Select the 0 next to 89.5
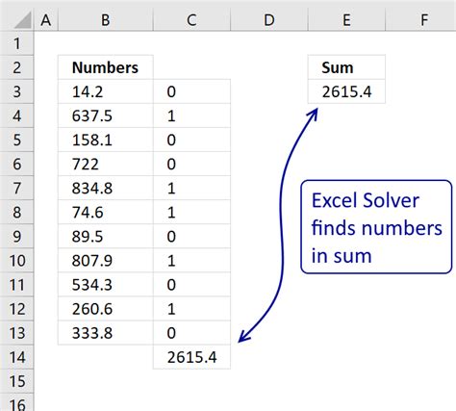The image size is (456, 411). click(x=191, y=236)
